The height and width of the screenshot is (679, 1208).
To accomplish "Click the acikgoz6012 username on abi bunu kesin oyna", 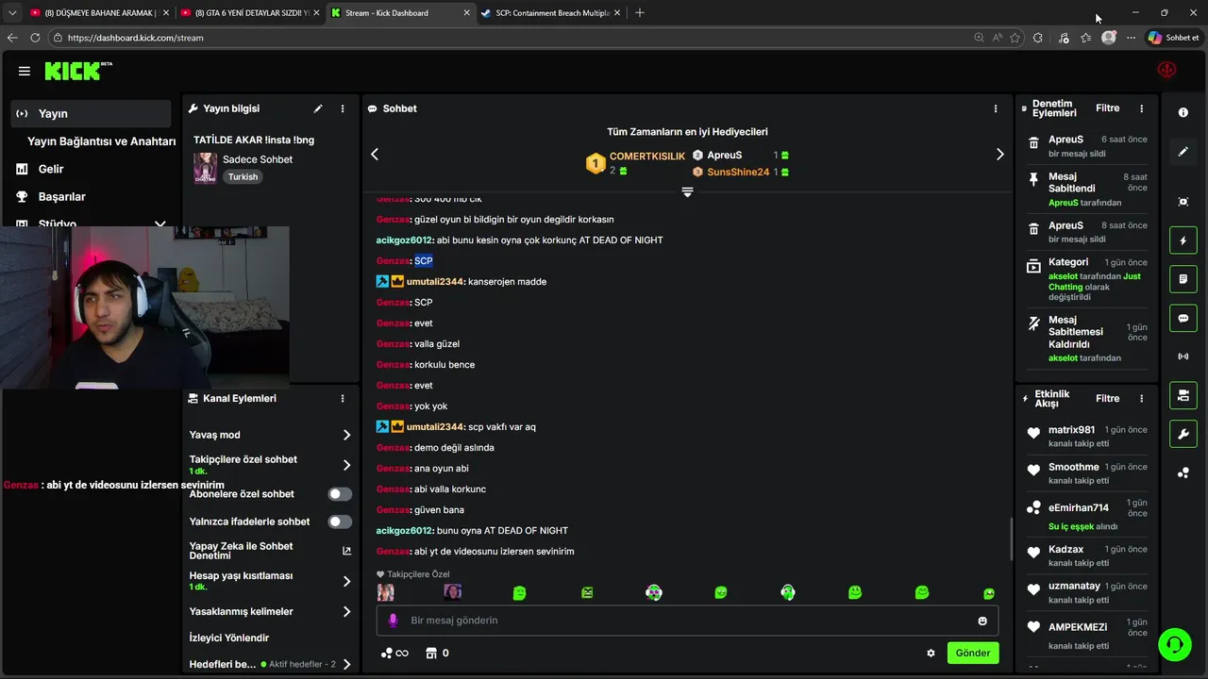I will tap(405, 240).
